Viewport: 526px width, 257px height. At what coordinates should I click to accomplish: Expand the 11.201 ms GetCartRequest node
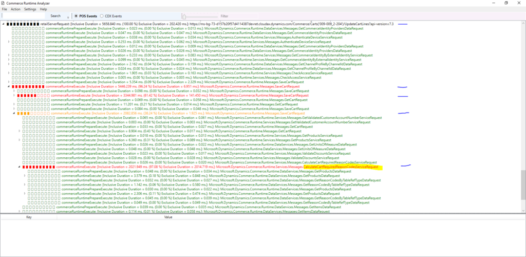pyautogui.click(x=14, y=104)
